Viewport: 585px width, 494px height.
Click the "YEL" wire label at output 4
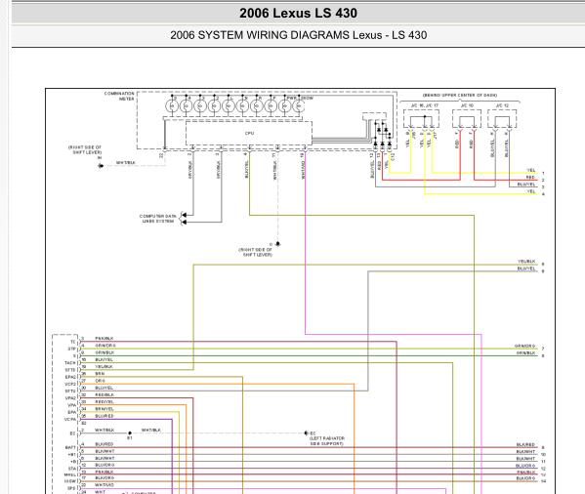pyautogui.click(x=531, y=191)
